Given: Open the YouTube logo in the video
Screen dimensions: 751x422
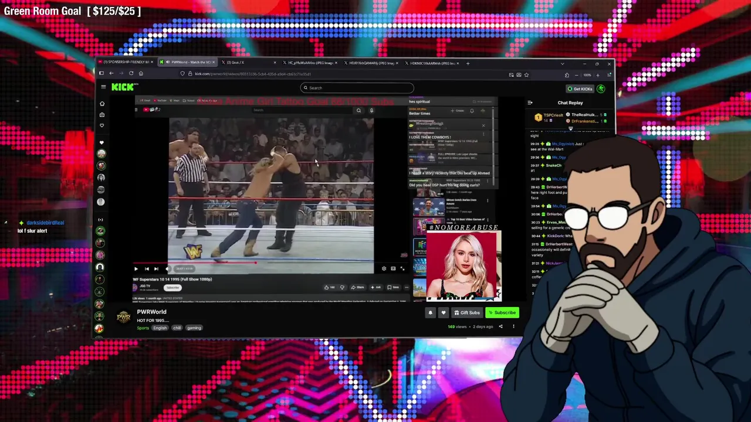Looking at the screenshot, I should 151,110.
